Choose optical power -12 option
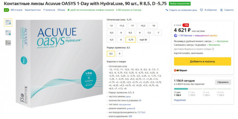Screen dimensions: 238x119 tap(111, 26)
